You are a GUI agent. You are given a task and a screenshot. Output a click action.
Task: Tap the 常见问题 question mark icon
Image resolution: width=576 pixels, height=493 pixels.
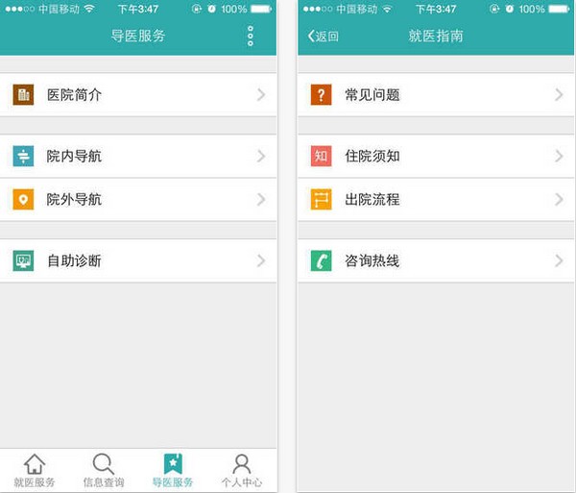321,94
